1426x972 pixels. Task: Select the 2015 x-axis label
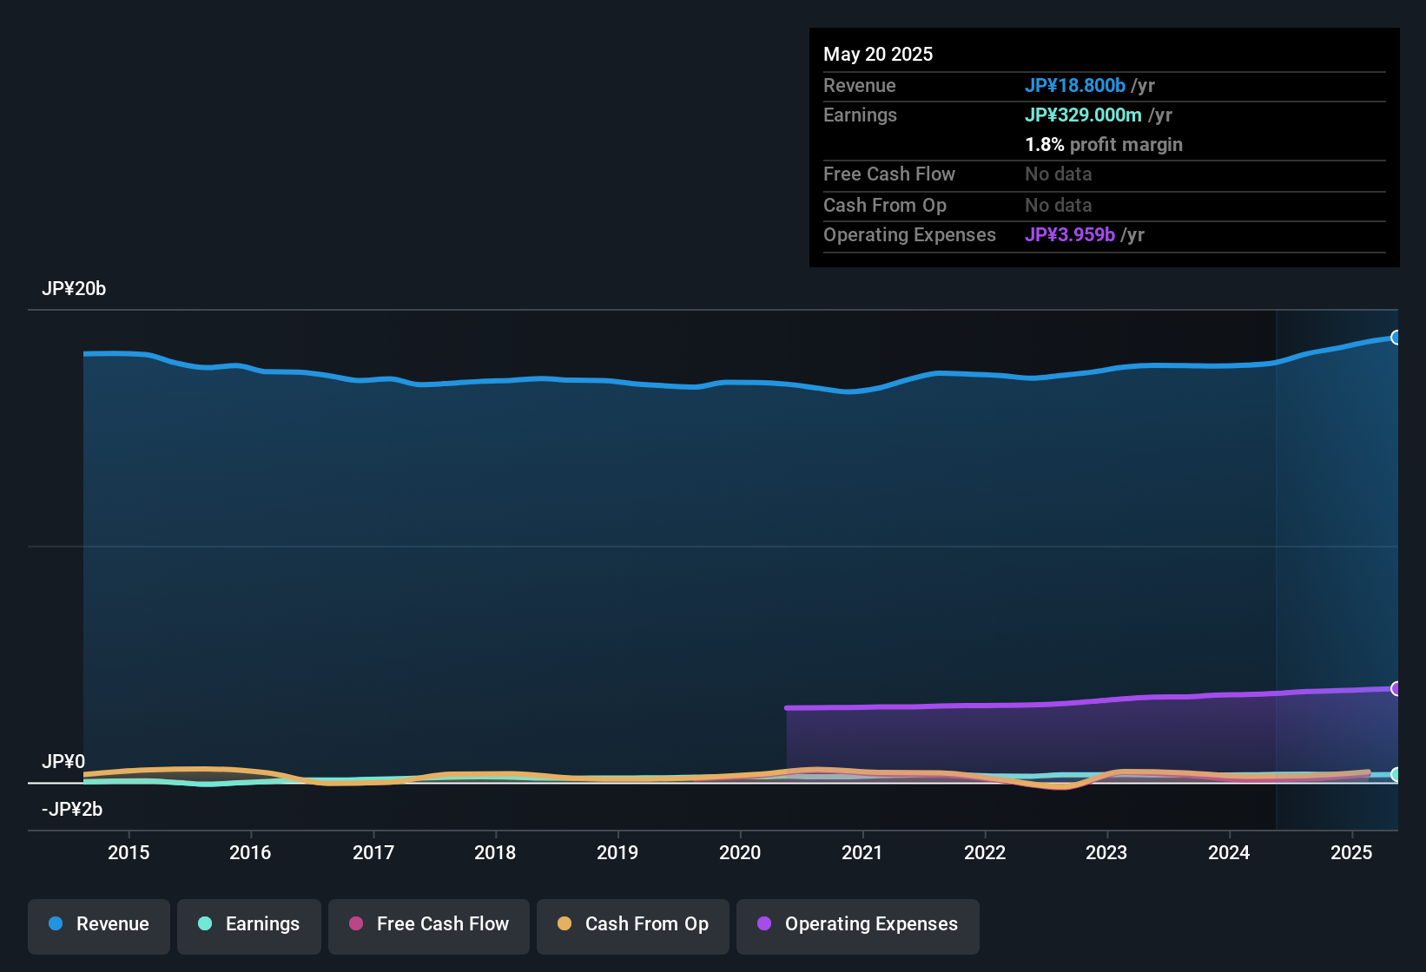tap(129, 852)
